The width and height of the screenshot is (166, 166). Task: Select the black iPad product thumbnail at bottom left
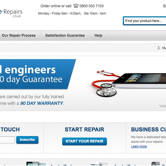[x=36, y=164]
